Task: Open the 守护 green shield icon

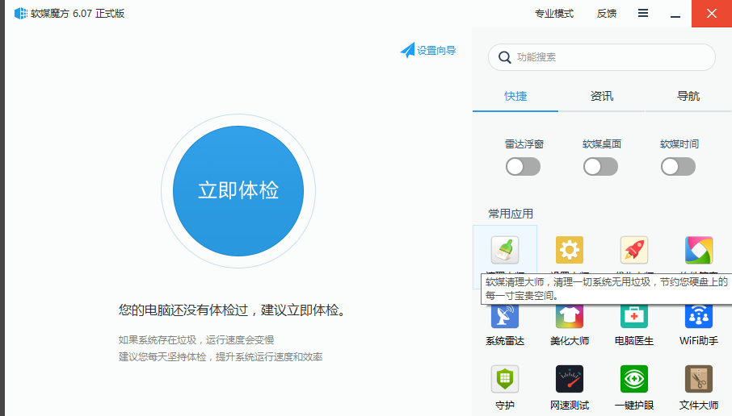Action: [x=505, y=379]
